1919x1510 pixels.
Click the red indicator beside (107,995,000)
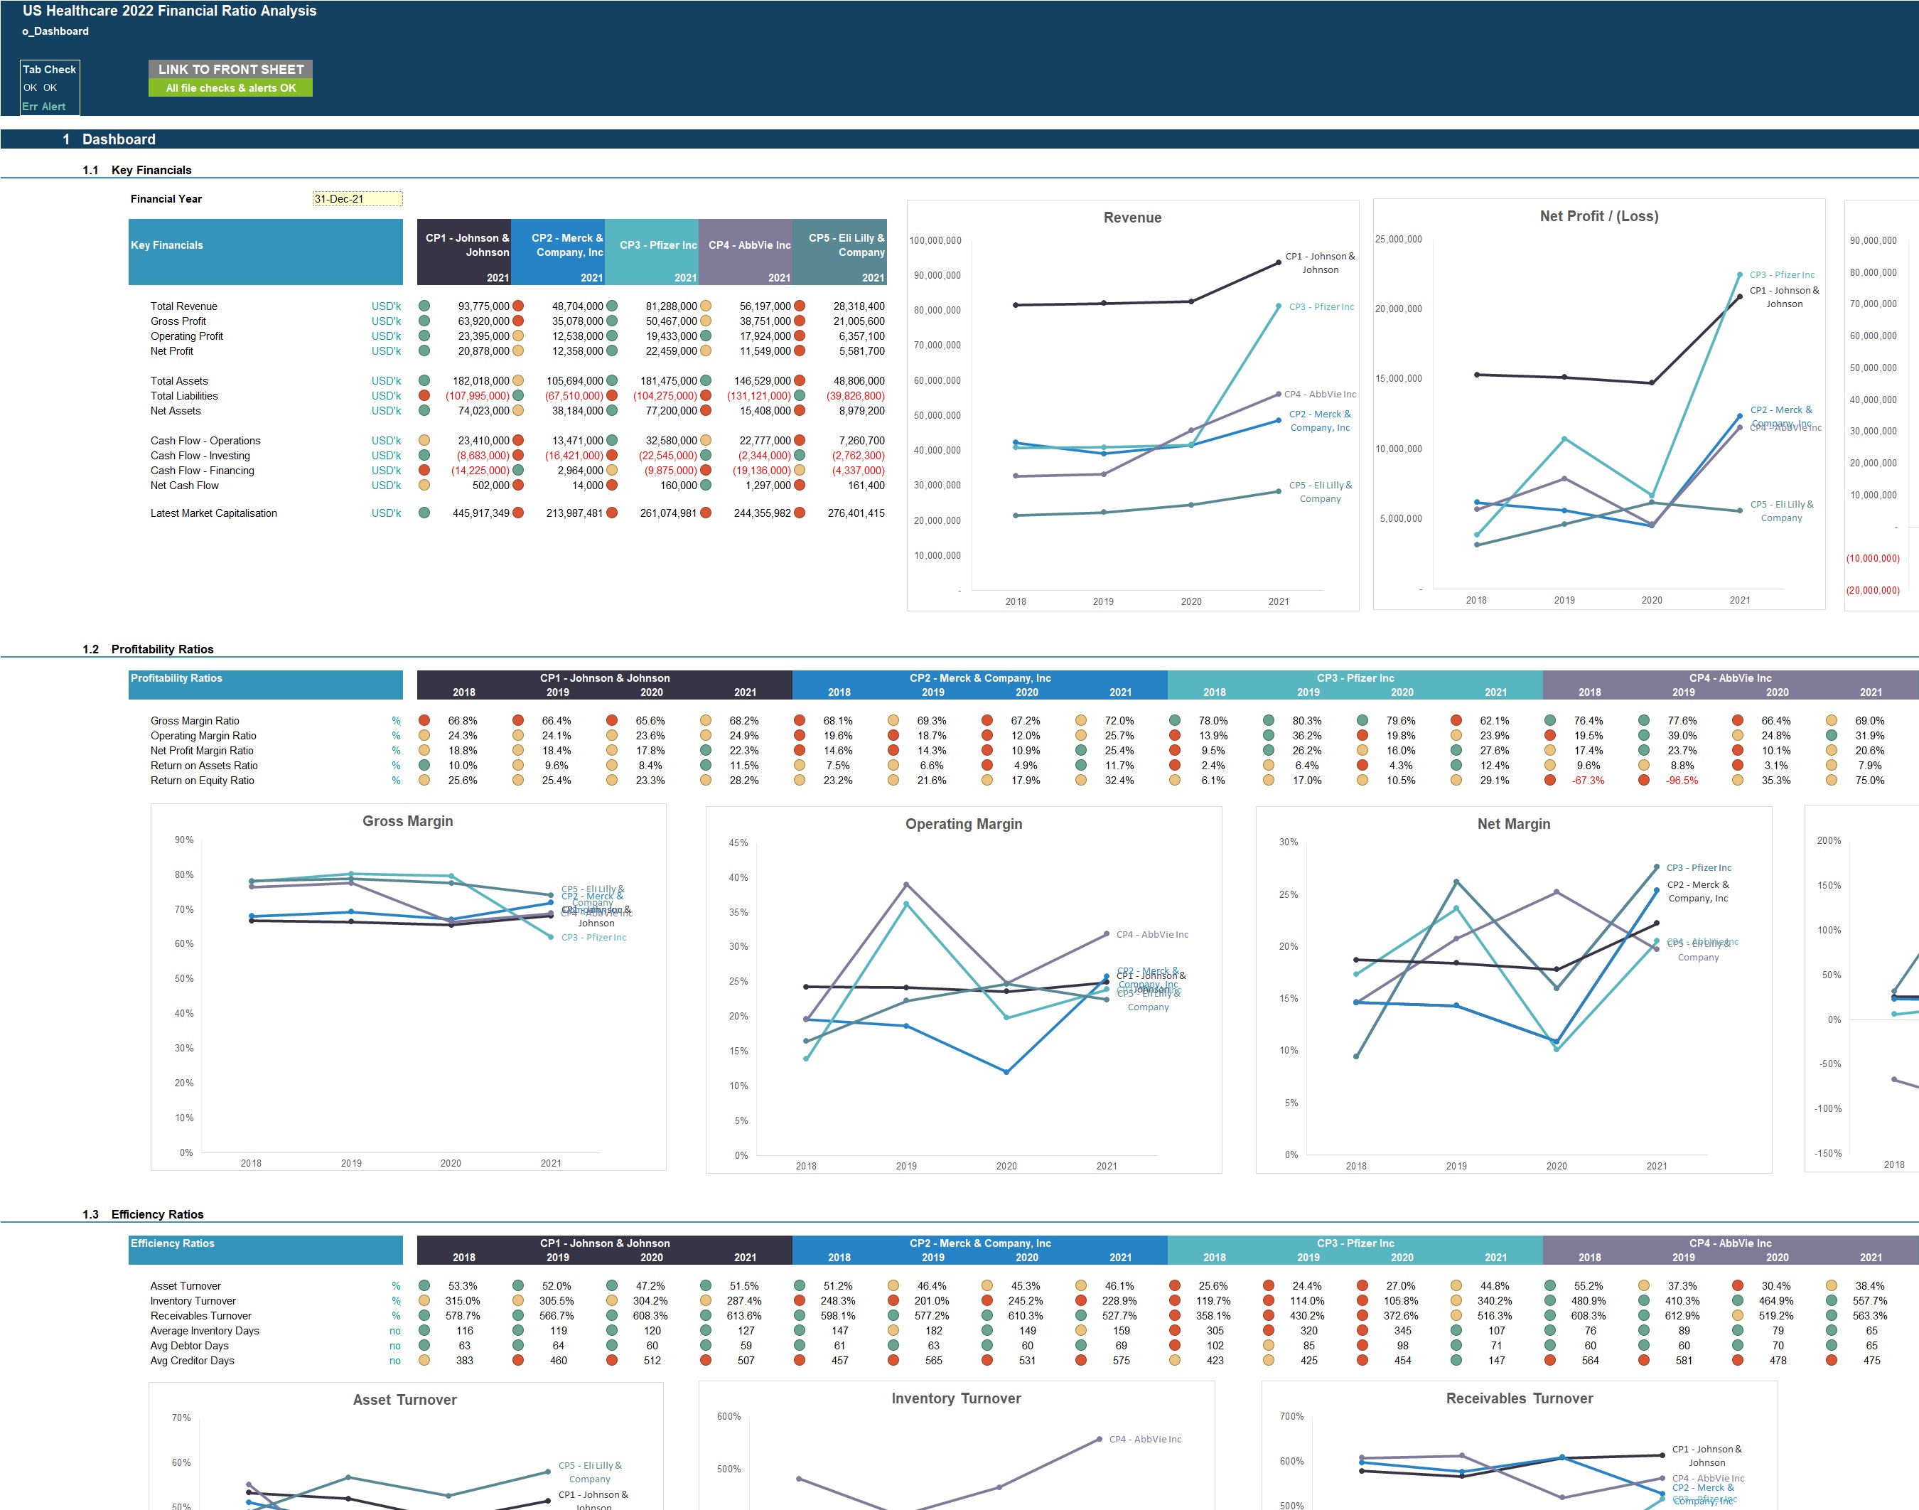pyautogui.click(x=424, y=395)
